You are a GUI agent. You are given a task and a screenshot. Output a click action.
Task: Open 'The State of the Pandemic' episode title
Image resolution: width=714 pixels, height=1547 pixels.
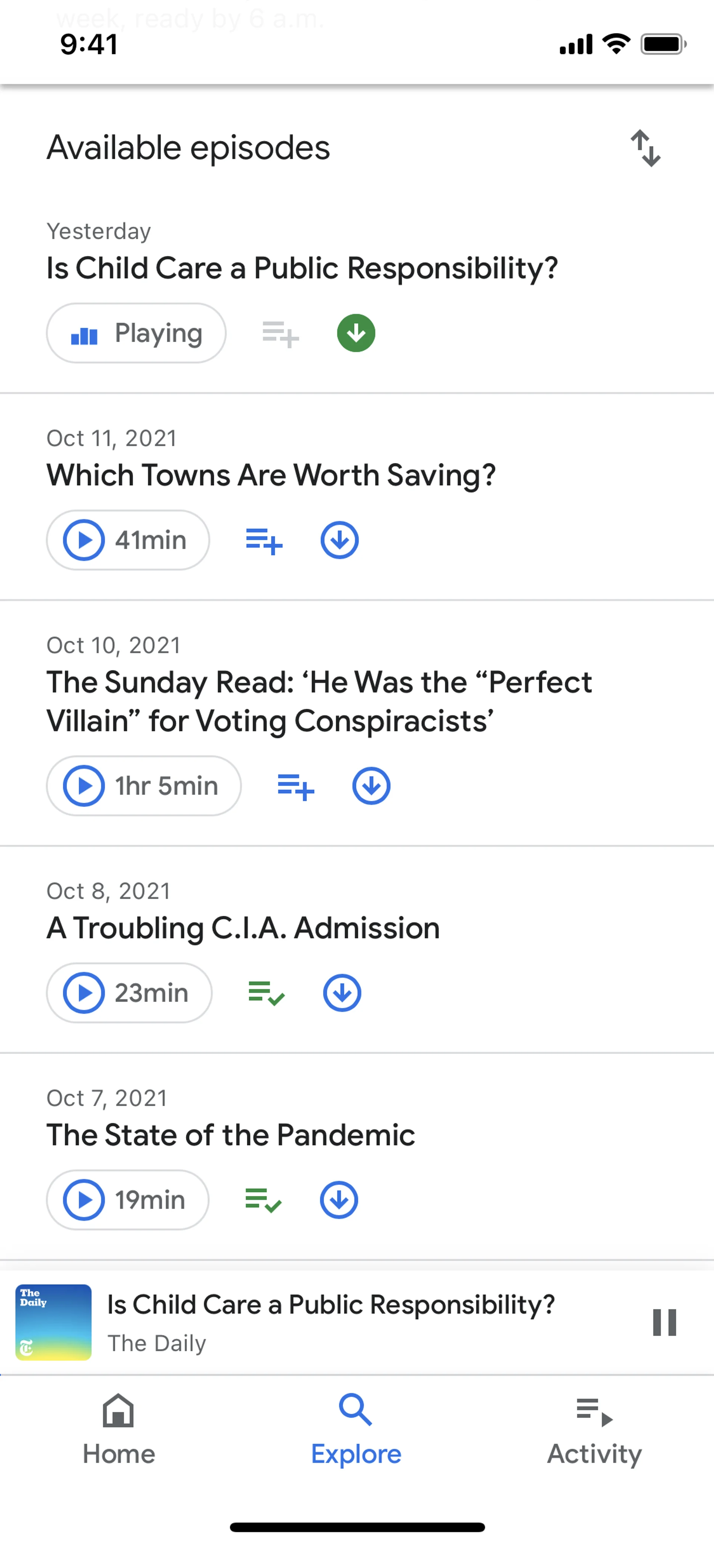pyautogui.click(x=231, y=1135)
